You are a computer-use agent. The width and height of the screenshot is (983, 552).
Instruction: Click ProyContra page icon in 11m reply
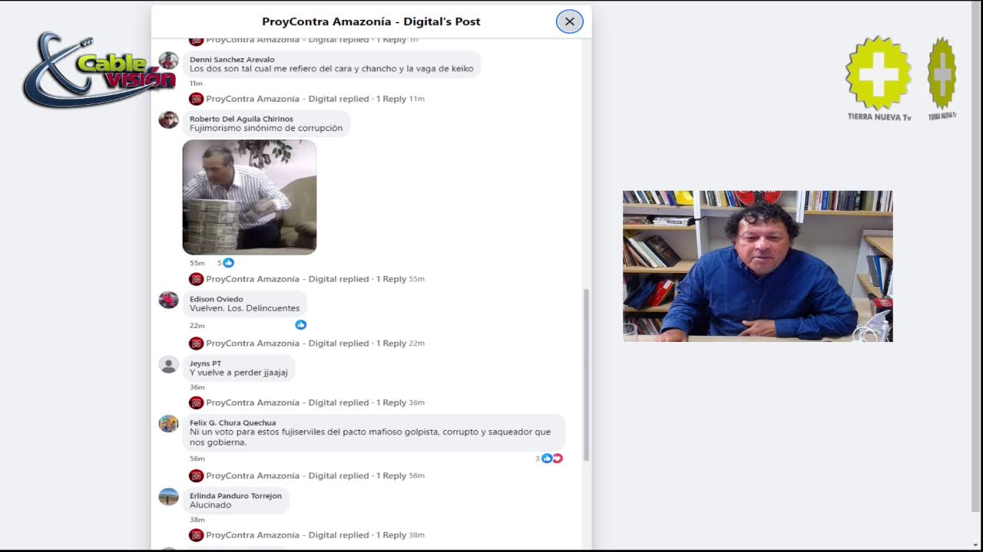click(196, 99)
